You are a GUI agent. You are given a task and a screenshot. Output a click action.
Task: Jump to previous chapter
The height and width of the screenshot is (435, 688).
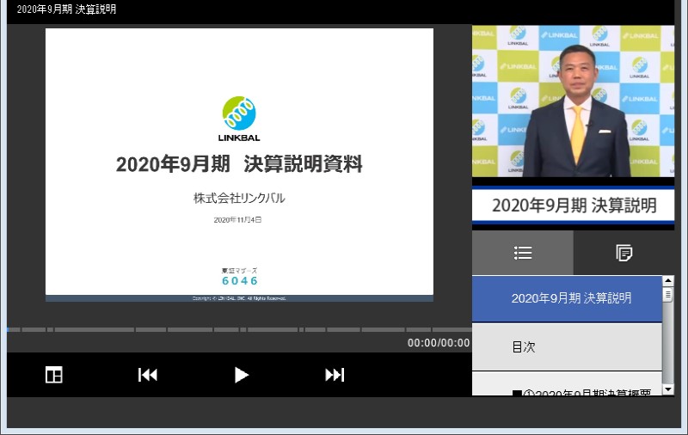(147, 375)
